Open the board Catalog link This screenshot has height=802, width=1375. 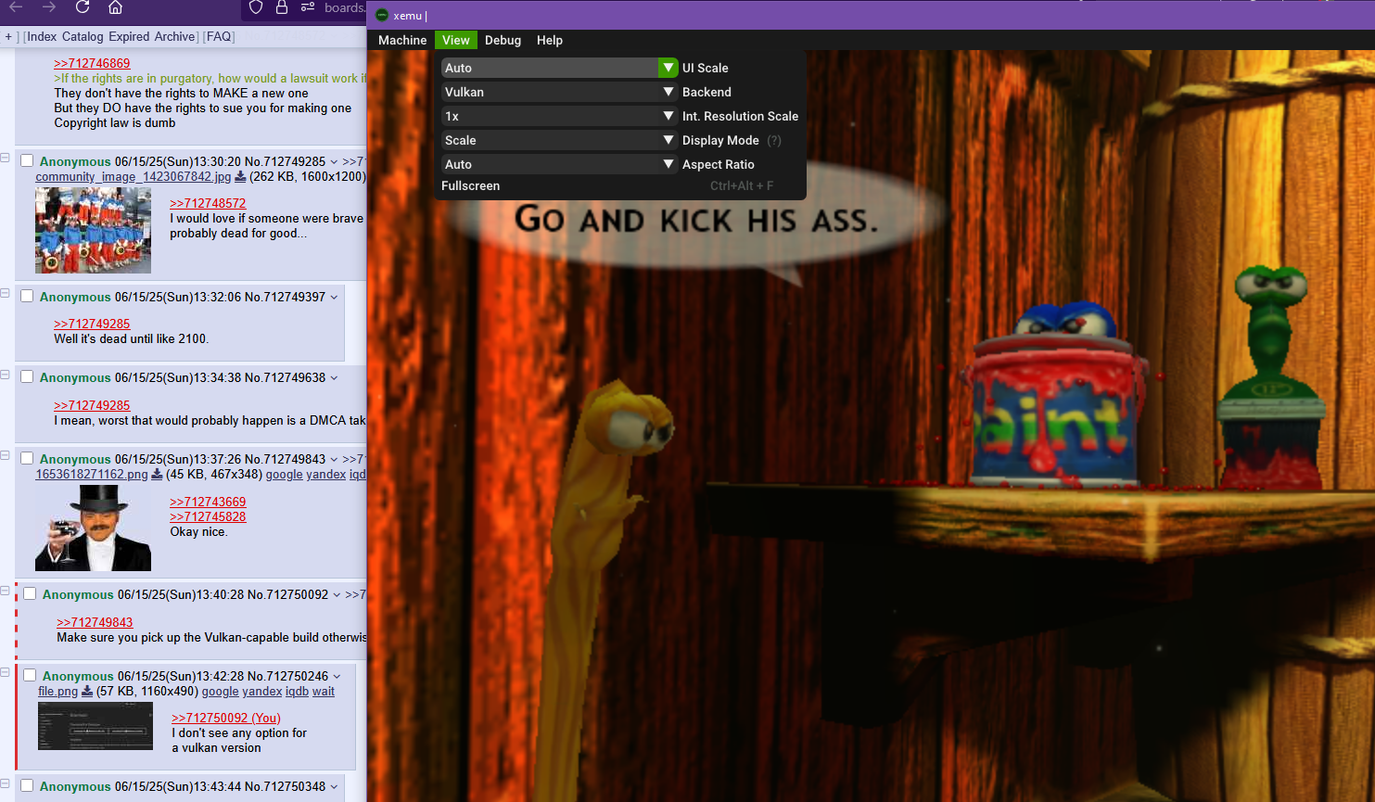83,36
